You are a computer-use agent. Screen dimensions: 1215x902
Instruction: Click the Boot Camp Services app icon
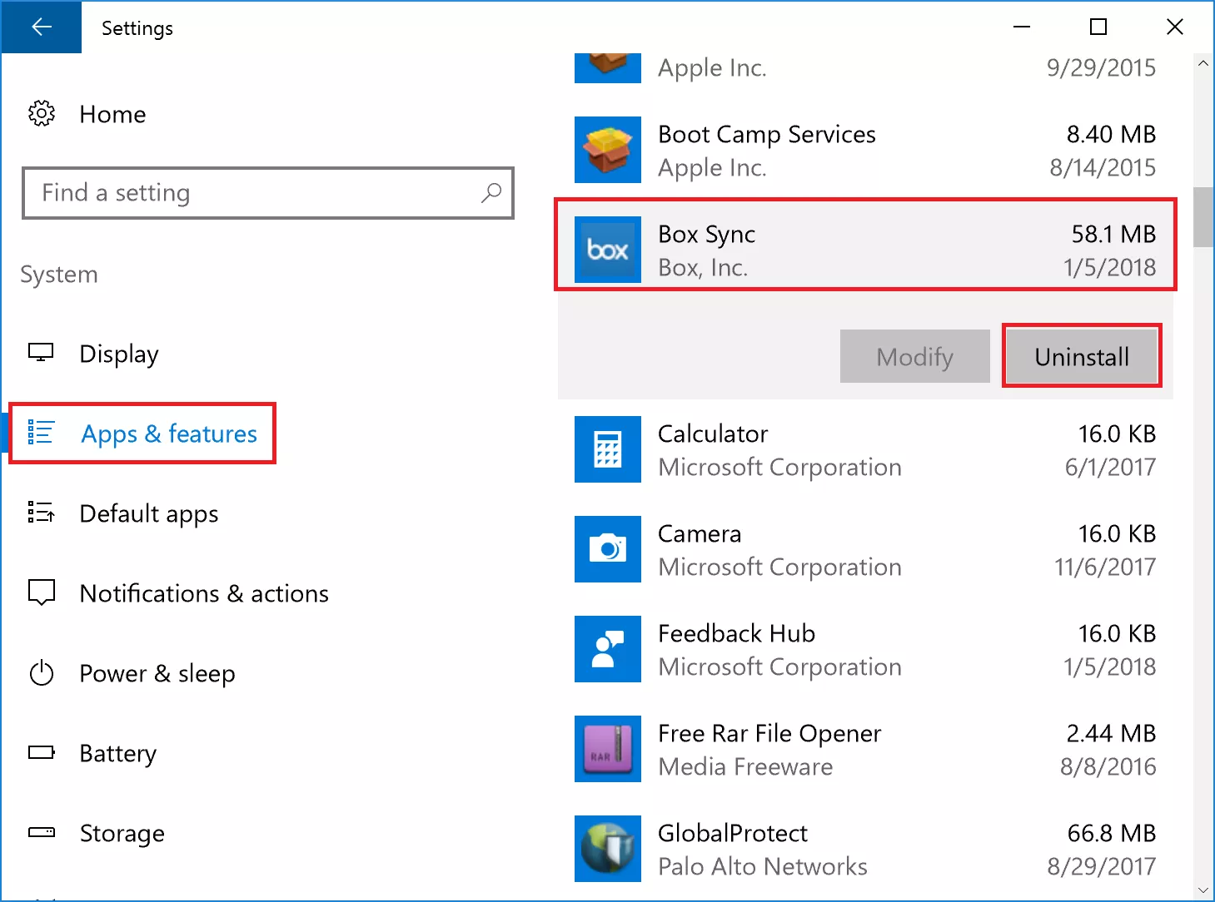pyautogui.click(x=608, y=150)
